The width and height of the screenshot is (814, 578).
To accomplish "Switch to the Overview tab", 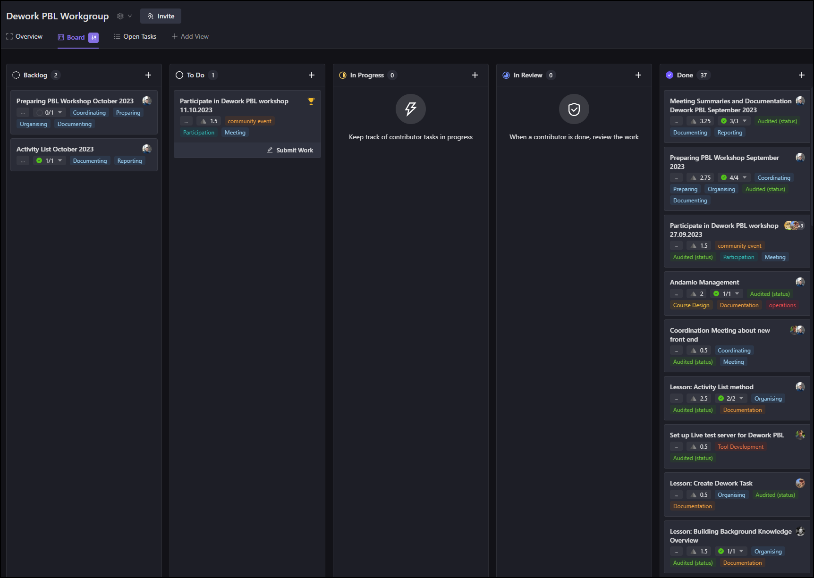I will (24, 36).
